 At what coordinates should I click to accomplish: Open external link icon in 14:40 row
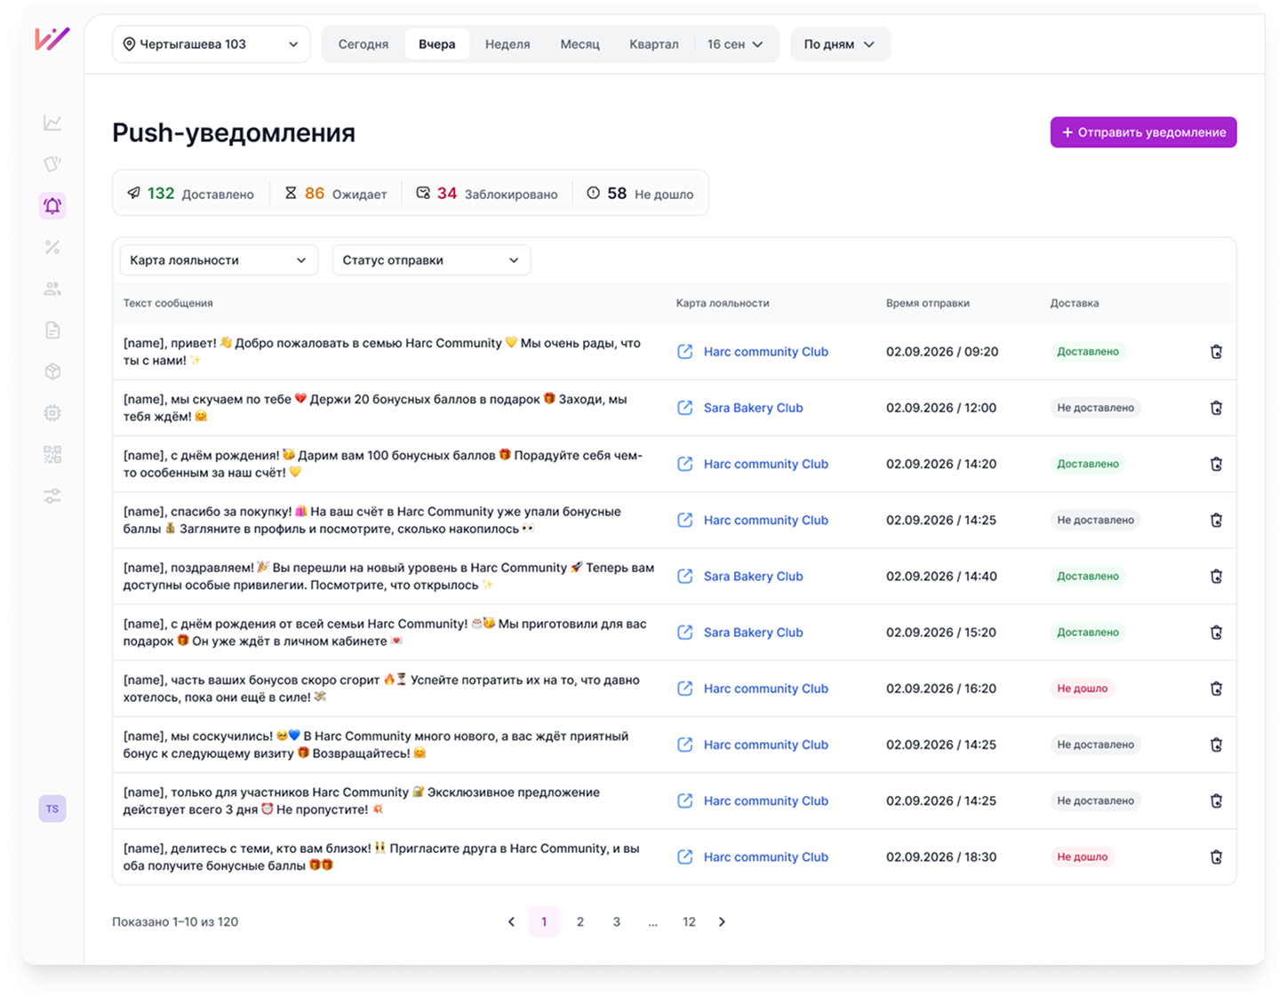(684, 576)
